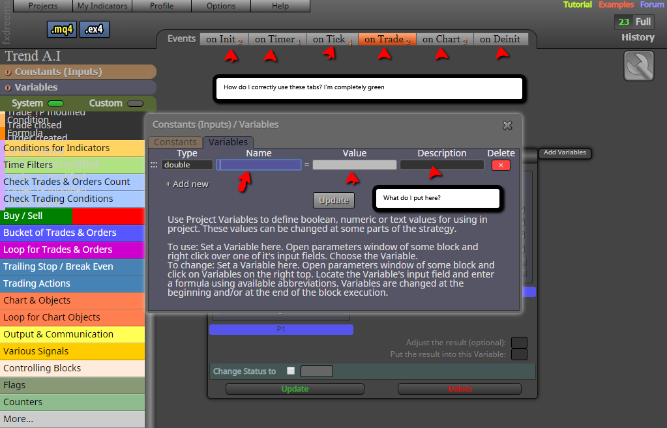Viewport: 667px width, 428px height.
Task: Expand Time Filters category
Action: pyautogui.click(x=72, y=165)
